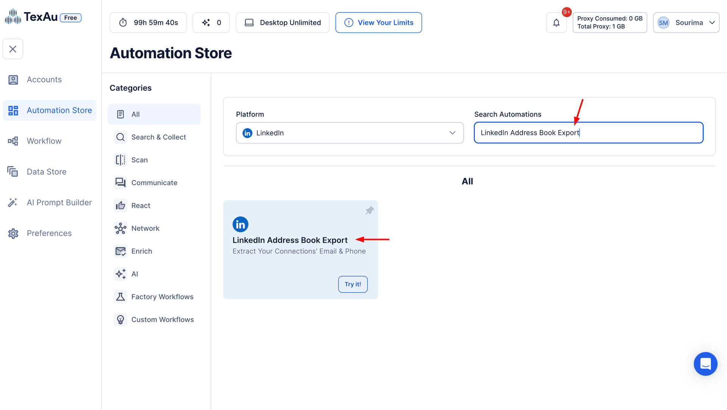Select the React category
Viewport: 727px width, 410px height.
pyautogui.click(x=154, y=205)
